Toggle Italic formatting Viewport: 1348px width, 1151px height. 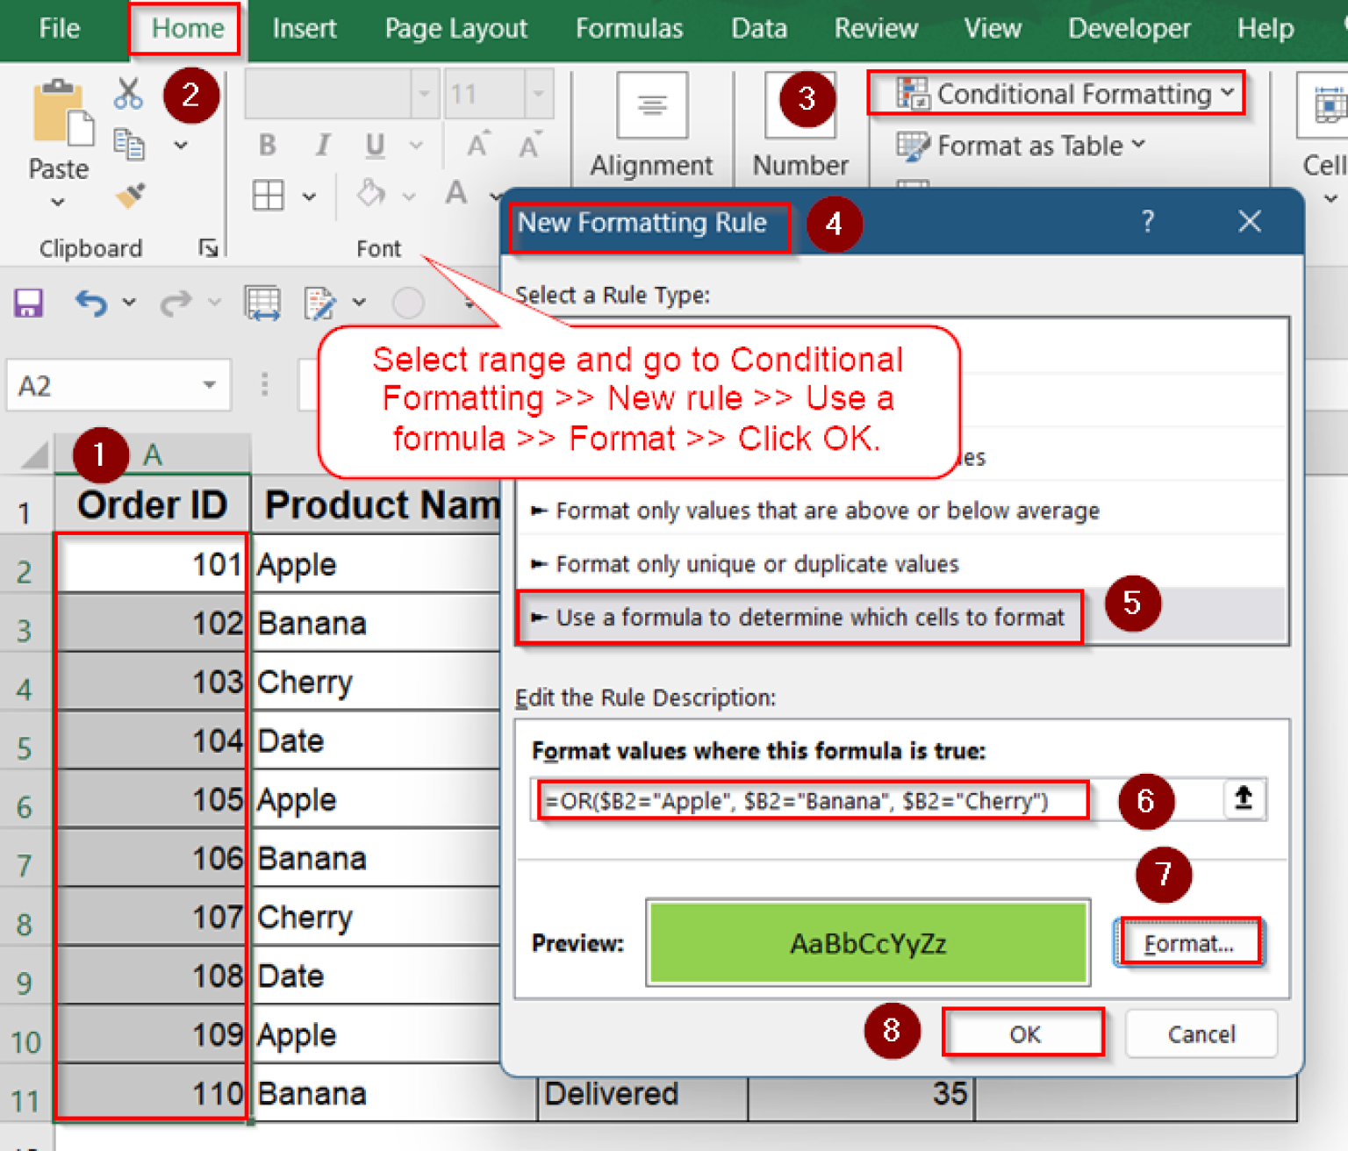point(322,145)
